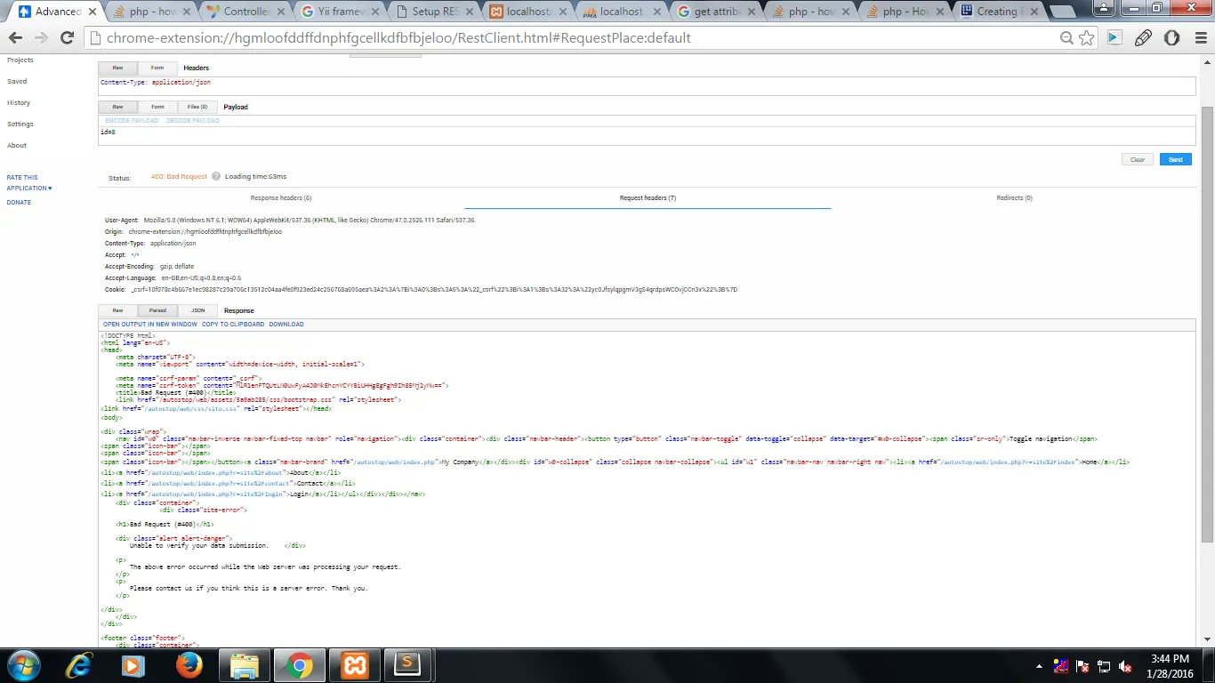Screen dimensions: 1215x683
Task: Click the Payload text field containing id=8
Action: (x=647, y=136)
